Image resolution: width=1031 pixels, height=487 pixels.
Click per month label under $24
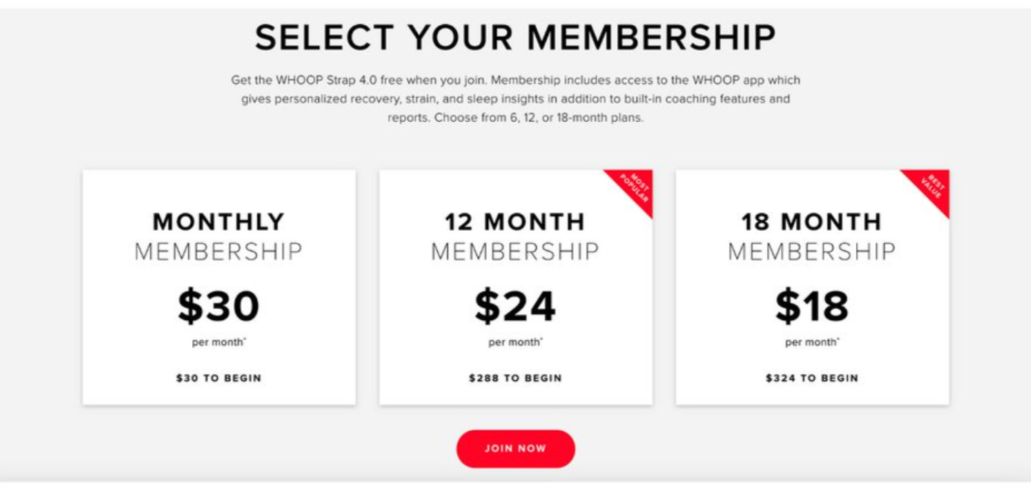[515, 342]
